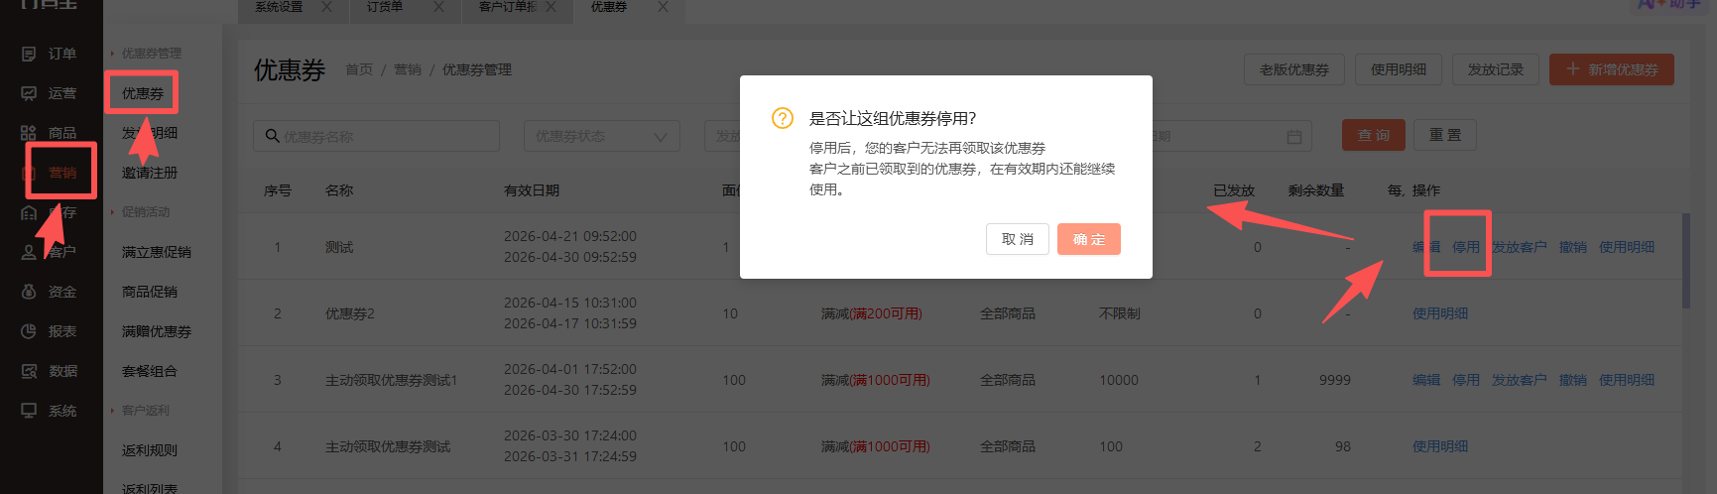Screen dimensions: 1717x494
Task: Click 编辑 for 主动领取优惠券测试1 row
Action: tap(1426, 380)
